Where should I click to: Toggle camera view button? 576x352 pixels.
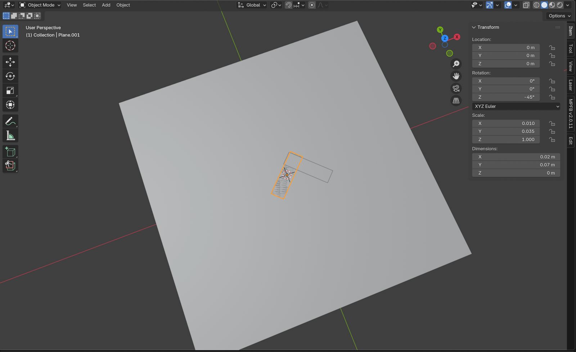(x=456, y=88)
